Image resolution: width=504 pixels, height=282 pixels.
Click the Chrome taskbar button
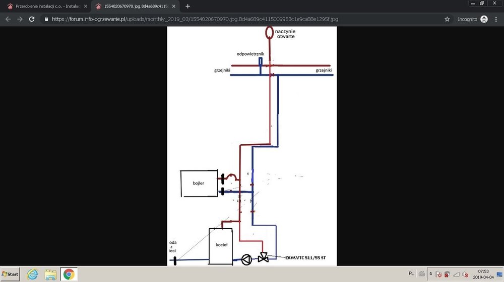pyautogui.click(x=69, y=274)
